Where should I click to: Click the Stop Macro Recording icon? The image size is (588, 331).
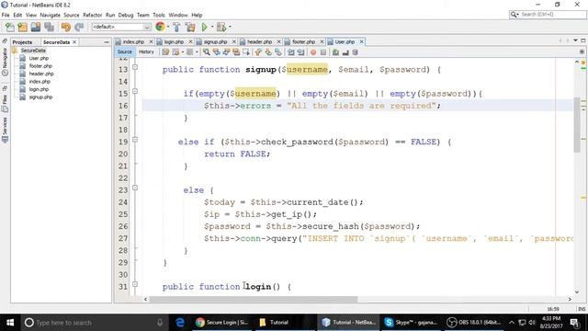(x=323, y=52)
